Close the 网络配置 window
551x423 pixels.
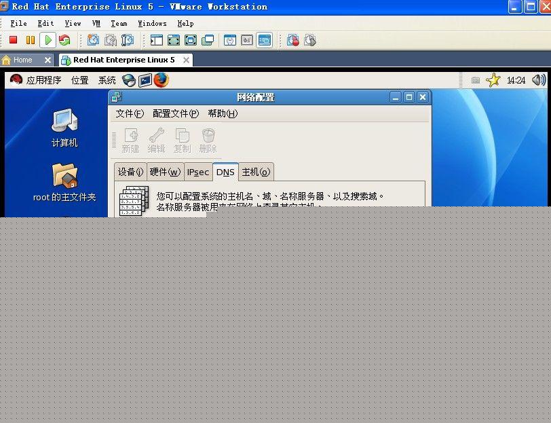tap(423, 97)
